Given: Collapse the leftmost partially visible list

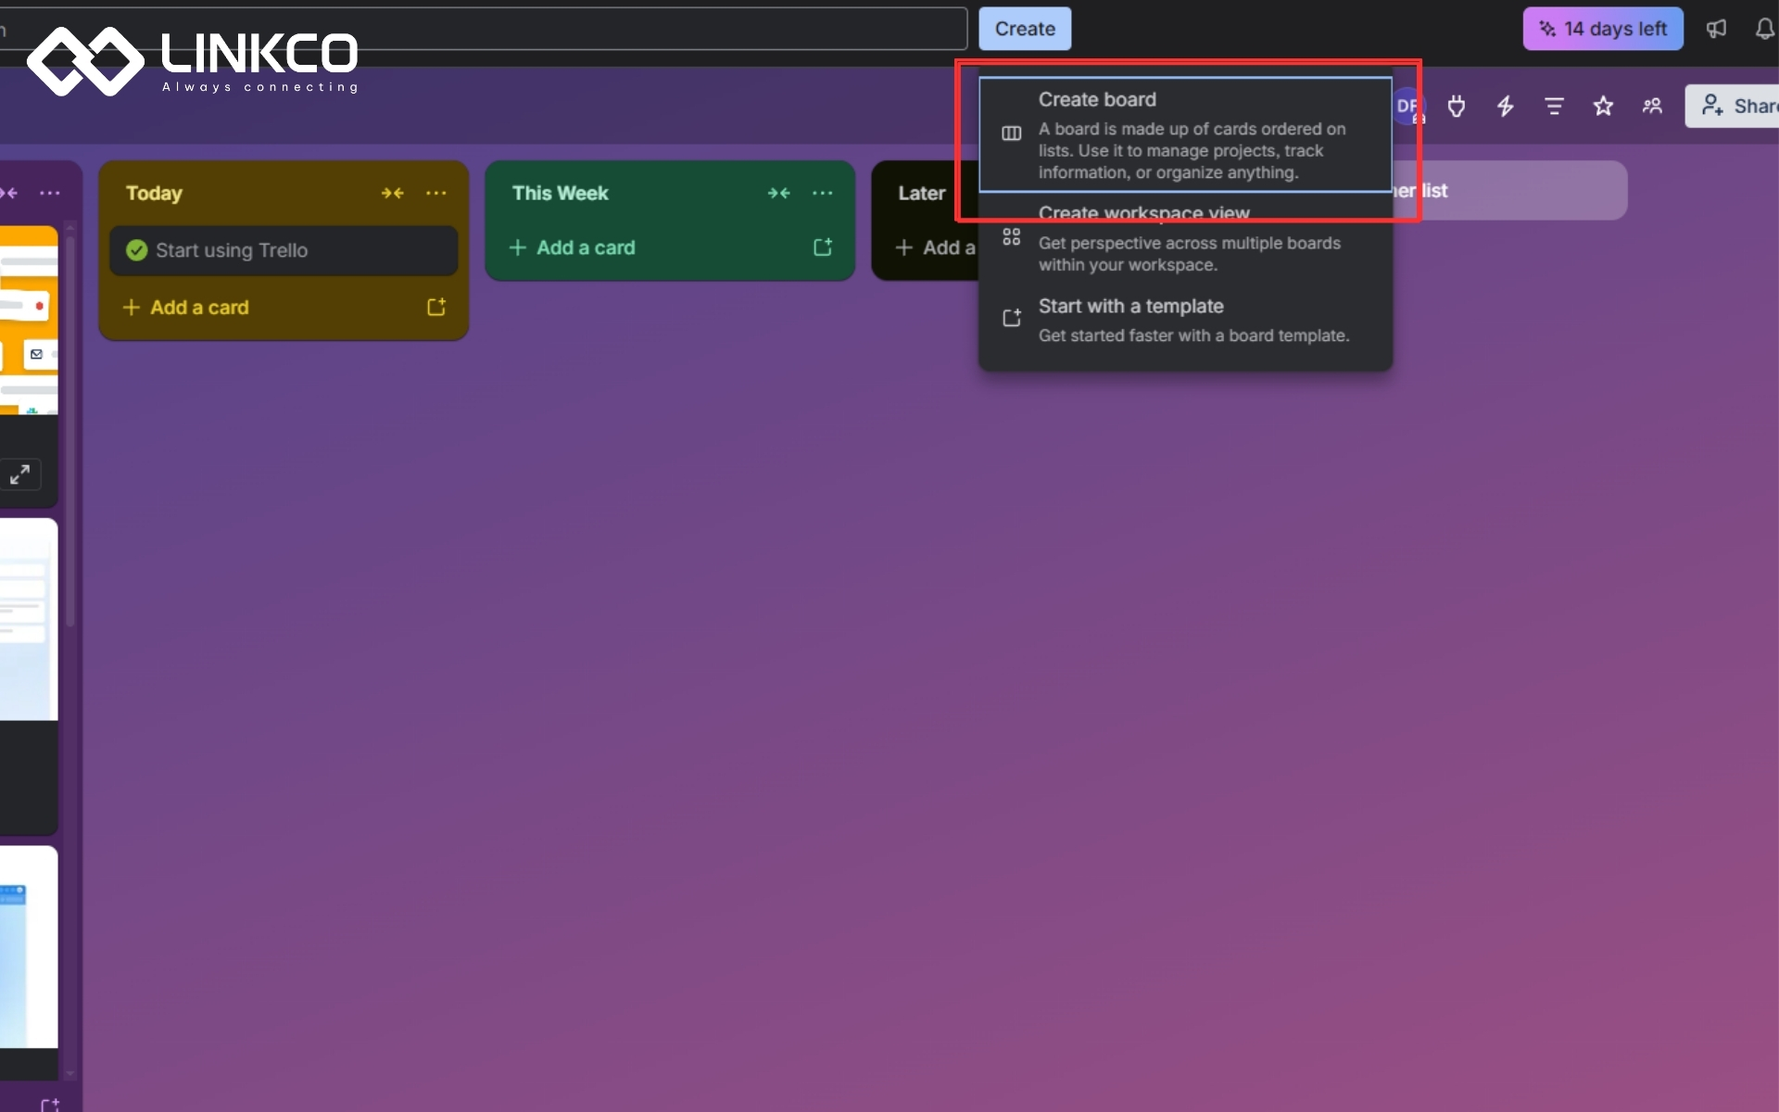Looking at the screenshot, I should tap(9, 193).
